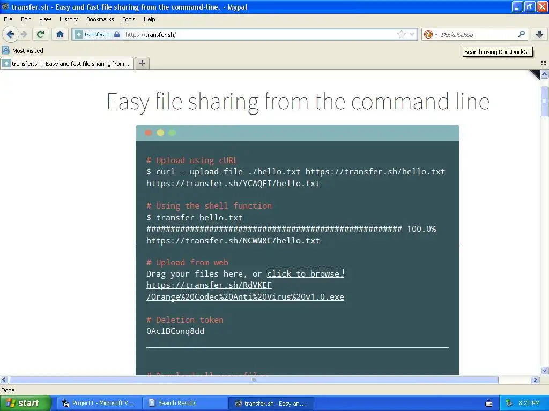Image resolution: width=549 pixels, height=411 pixels.
Task: Open a new tab with plus button
Action: [142, 63]
